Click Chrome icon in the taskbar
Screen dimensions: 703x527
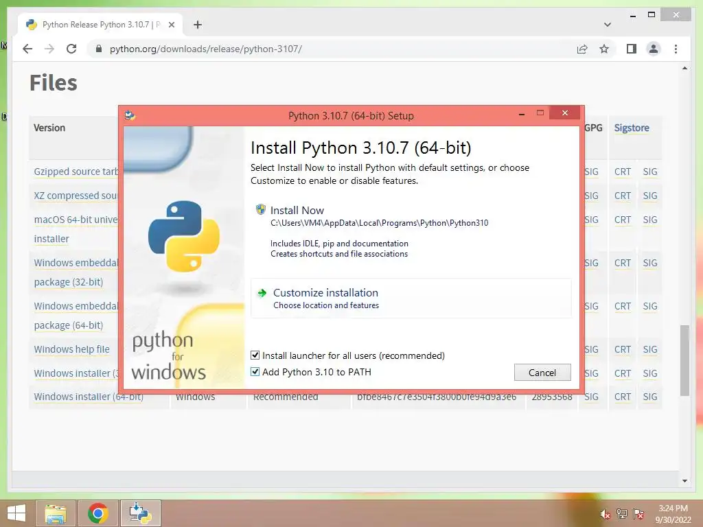(x=97, y=513)
